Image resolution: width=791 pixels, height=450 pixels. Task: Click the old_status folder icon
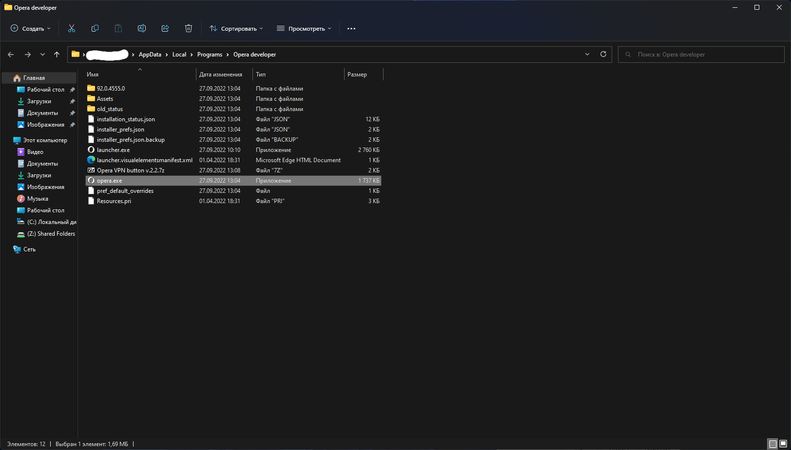pyautogui.click(x=91, y=109)
